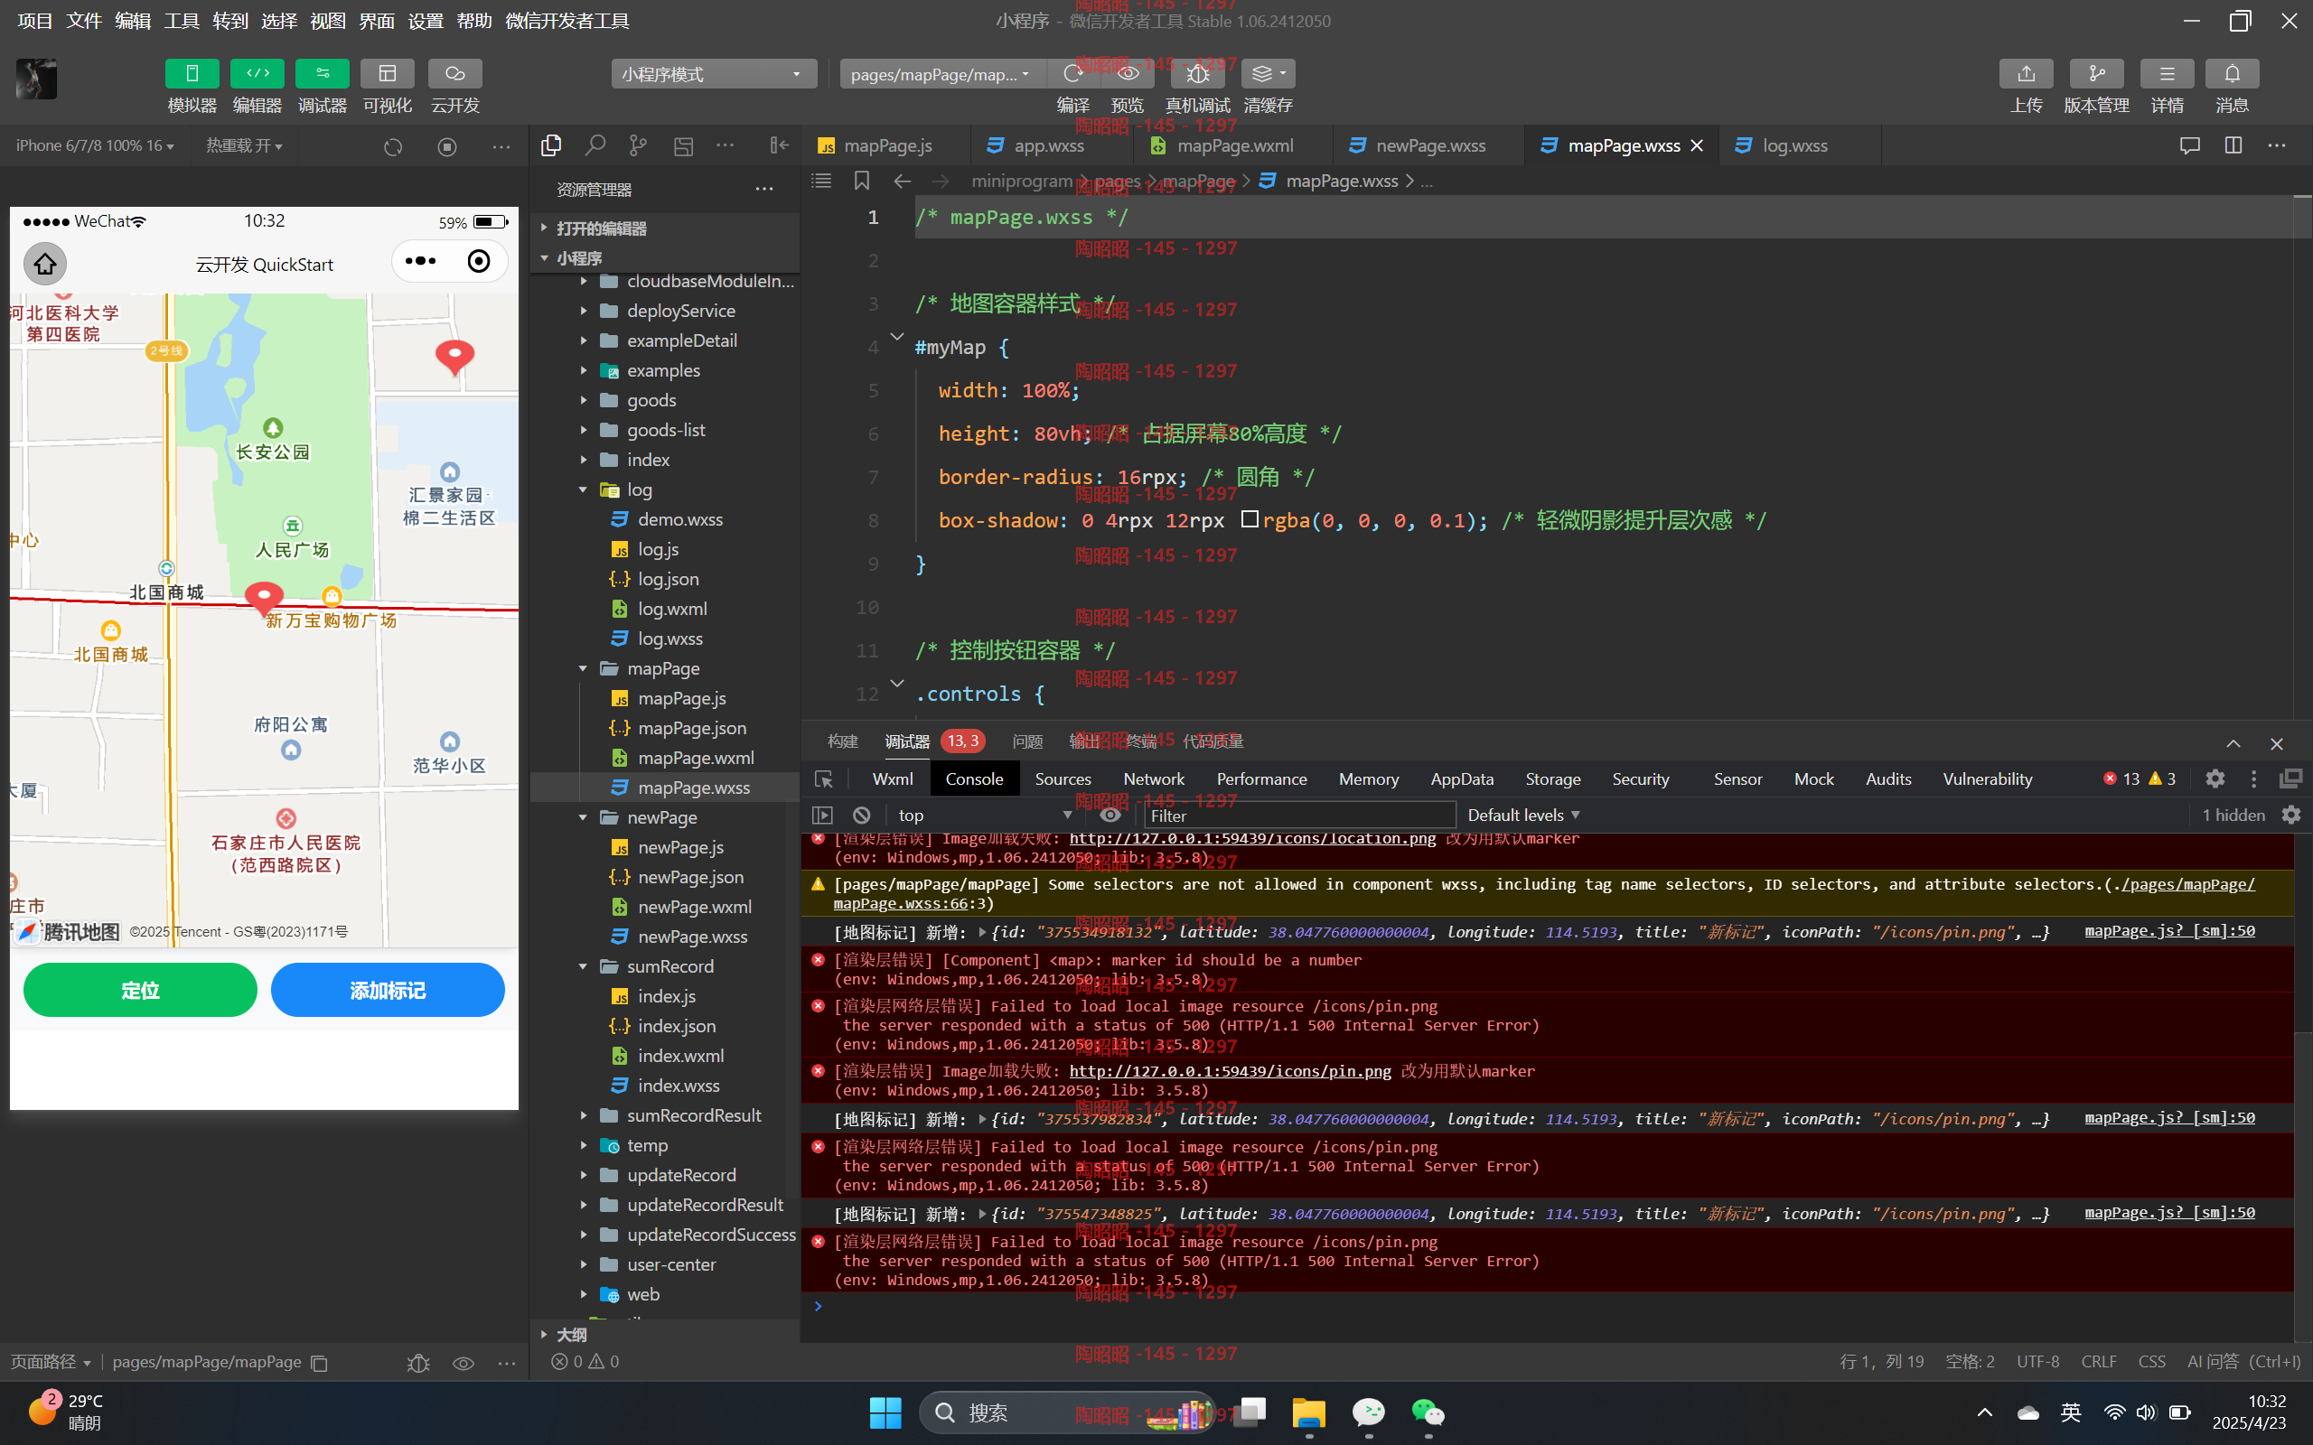Switch to the Network devtools tab
The width and height of the screenshot is (2313, 1445).
tap(1154, 778)
